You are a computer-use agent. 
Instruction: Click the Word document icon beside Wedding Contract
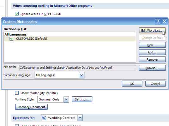pos(44,118)
